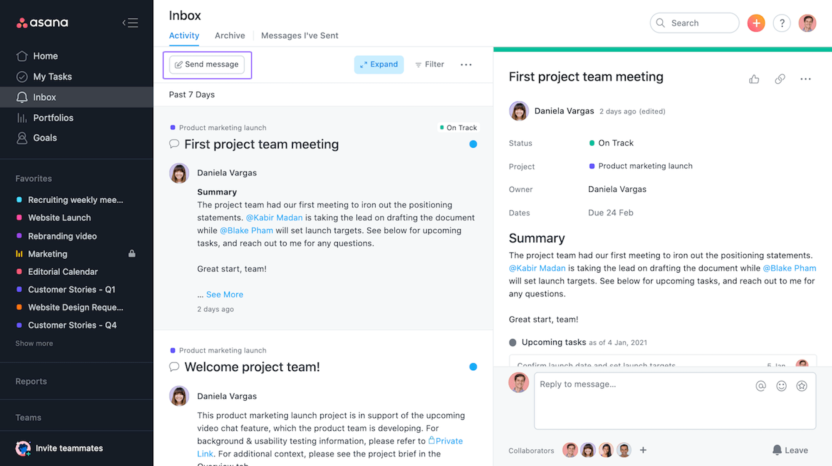The width and height of the screenshot is (832, 466).
Task: Select the Archive tab in Inbox
Action: 230,35
